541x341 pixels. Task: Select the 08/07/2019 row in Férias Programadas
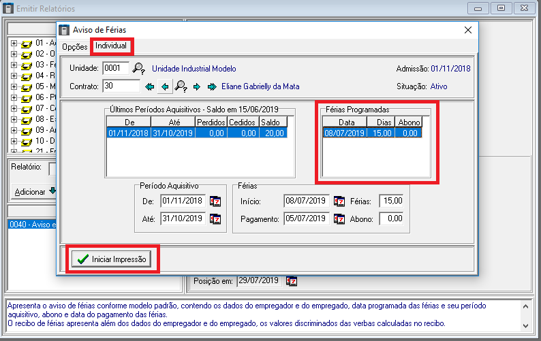point(372,133)
